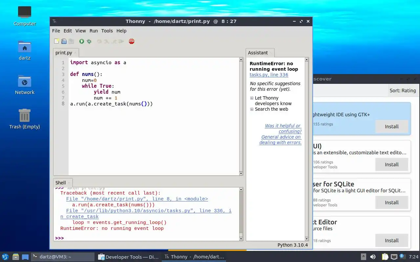Click the volume speaker tray icon
The width and height of the screenshot is (420, 262).
(373, 257)
